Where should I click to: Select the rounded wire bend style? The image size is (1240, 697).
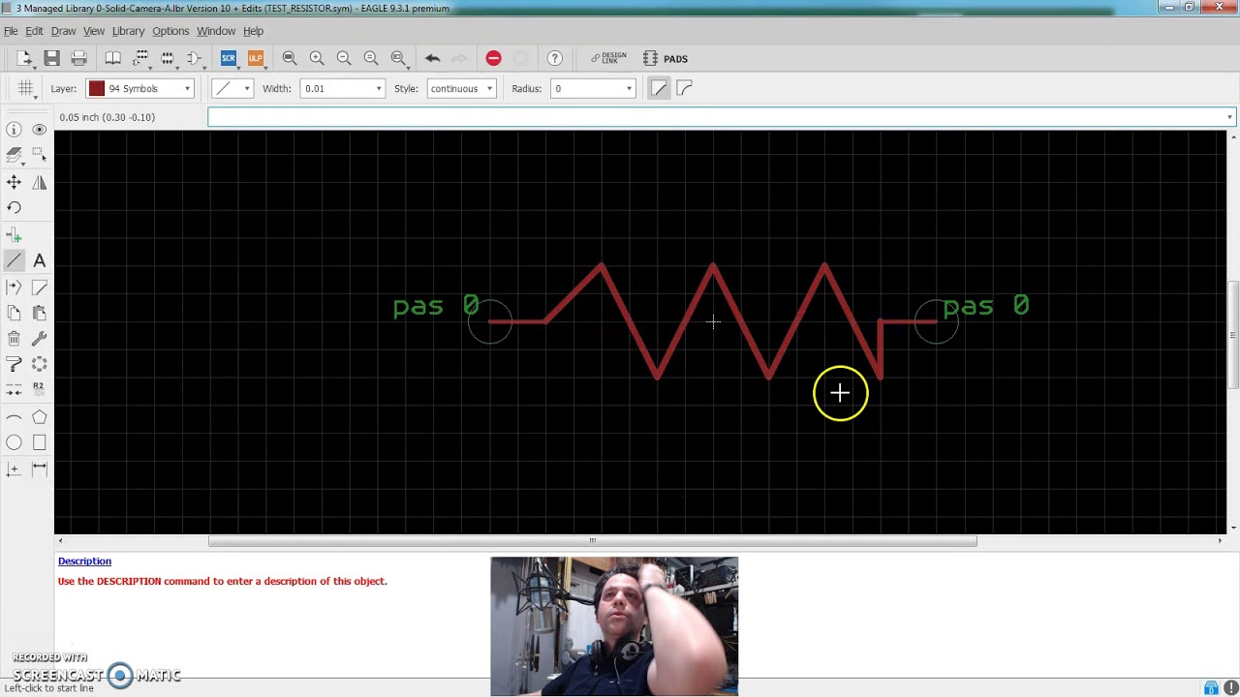pos(684,88)
